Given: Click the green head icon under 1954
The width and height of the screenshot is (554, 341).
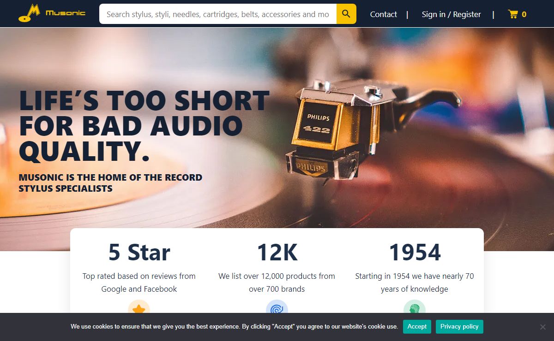Looking at the screenshot, I should click(415, 310).
